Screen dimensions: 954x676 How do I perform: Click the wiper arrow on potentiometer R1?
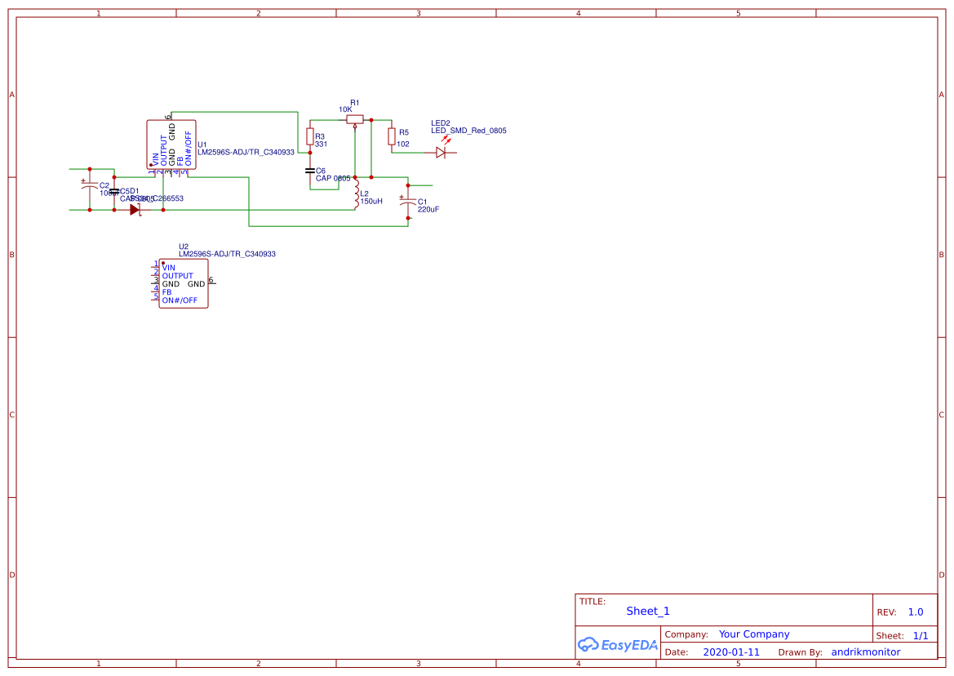point(355,128)
